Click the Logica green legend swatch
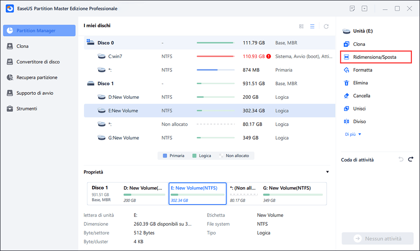The height and width of the screenshot is (251, 420). 194,156
